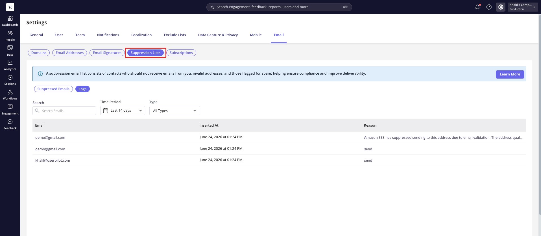Screen dimensions: 541x236
Task: Select the Email Addresses pill
Action: coord(70,53)
